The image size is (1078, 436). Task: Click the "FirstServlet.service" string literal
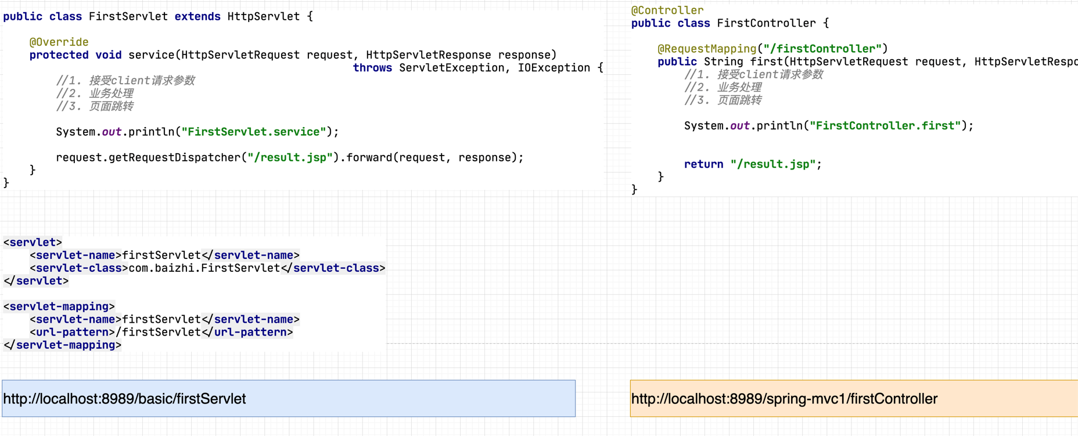click(x=254, y=132)
